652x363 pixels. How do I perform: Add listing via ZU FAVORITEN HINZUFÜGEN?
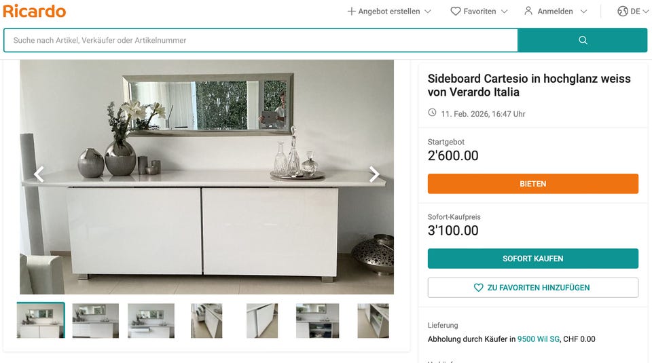click(532, 288)
